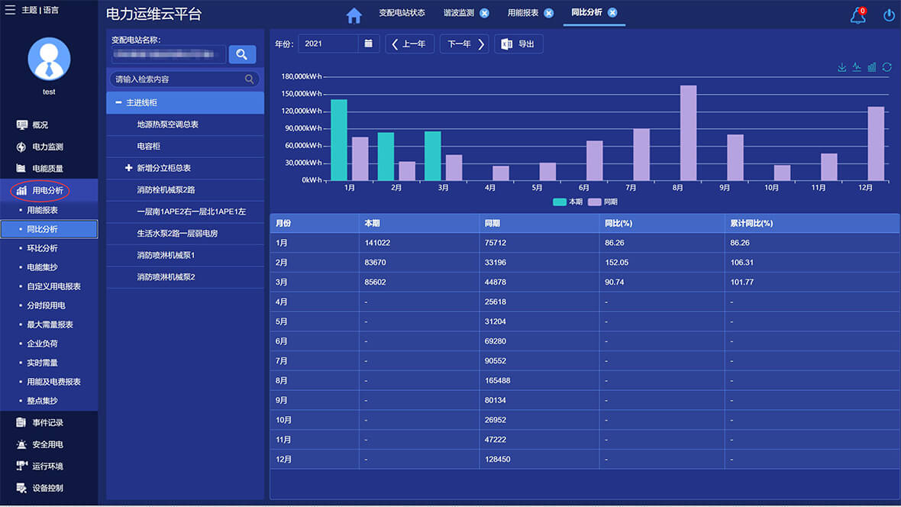Click the power logout icon
The width and height of the screenshot is (901, 507).
889,15
